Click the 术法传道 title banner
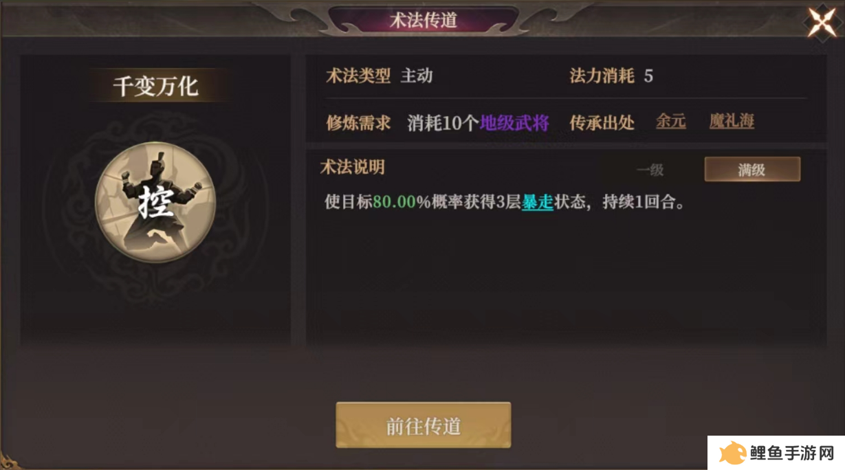 tap(423, 21)
